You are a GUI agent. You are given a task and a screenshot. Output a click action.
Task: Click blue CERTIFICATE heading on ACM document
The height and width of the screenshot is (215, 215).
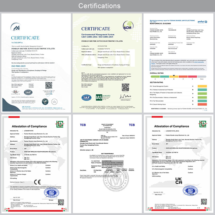click(x=96, y=29)
